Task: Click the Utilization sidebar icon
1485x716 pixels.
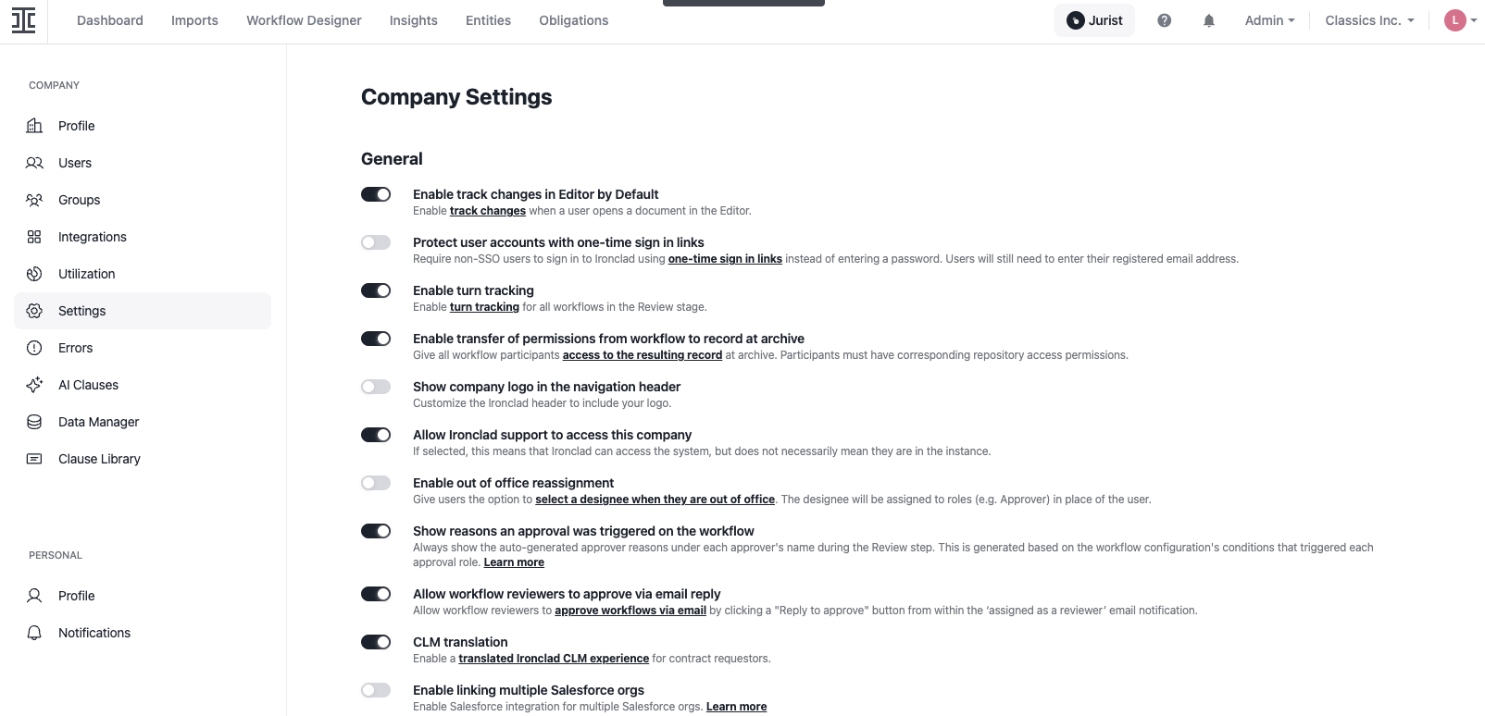Action: coord(34,274)
